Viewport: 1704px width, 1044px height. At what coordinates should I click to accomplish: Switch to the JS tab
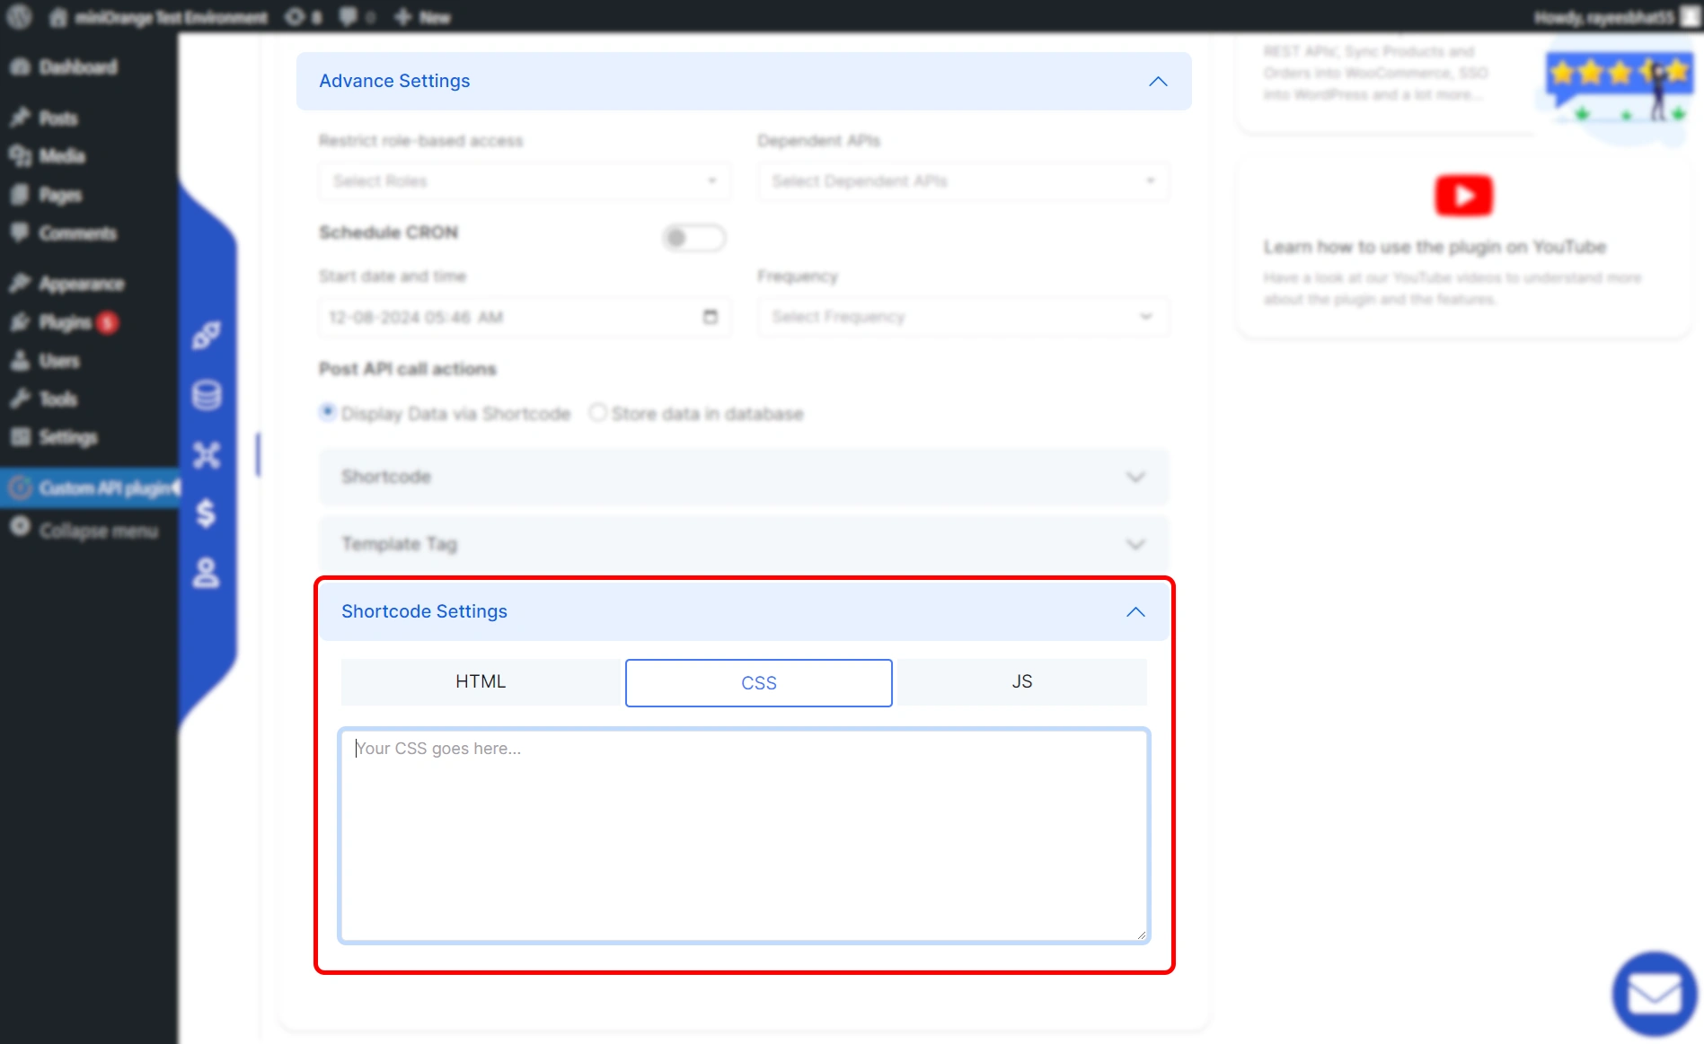pos(1022,682)
